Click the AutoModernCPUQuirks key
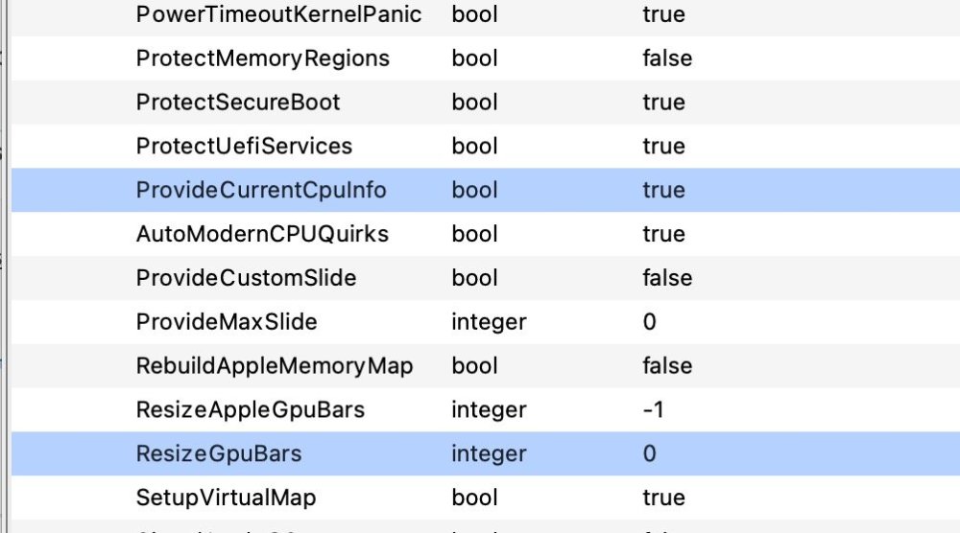 point(262,234)
